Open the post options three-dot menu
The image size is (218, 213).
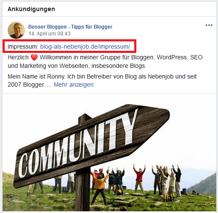tap(209, 25)
